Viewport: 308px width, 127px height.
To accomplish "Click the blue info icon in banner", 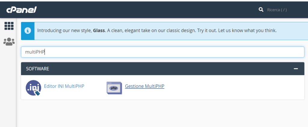I will pyautogui.click(x=28, y=31).
